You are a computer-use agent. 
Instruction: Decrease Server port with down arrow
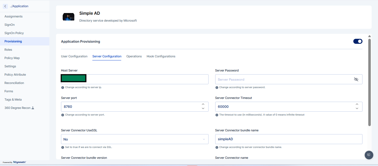203,108
